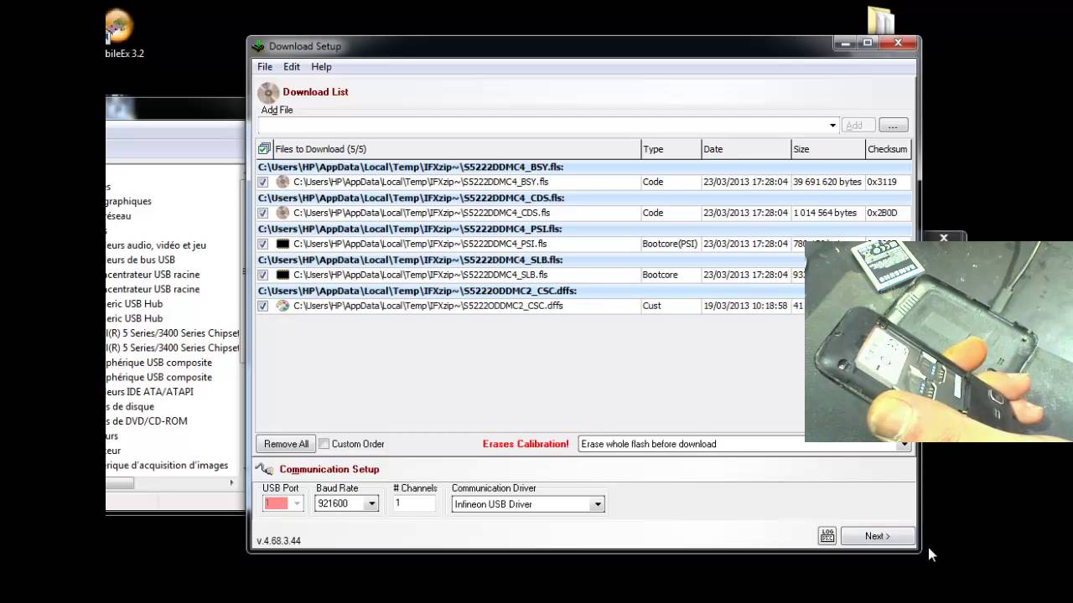Open the Erase whole flash option dropdown
Image resolution: width=1073 pixels, height=603 pixels.
click(x=904, y=445)
